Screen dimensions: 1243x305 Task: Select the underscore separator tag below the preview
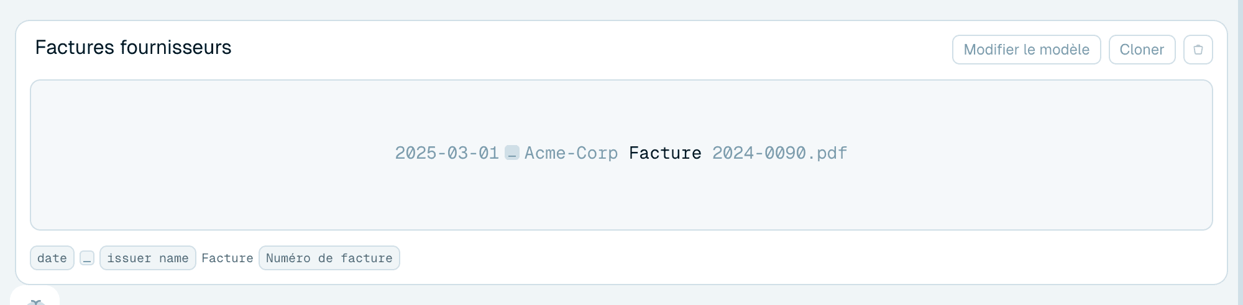(x=87, y=258)
